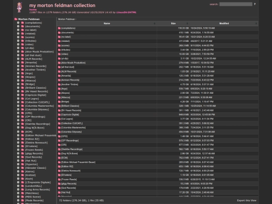Click folder icon of [Amanita] in the tree
This screenshot has height=204, width=272.
coord(22,62)
